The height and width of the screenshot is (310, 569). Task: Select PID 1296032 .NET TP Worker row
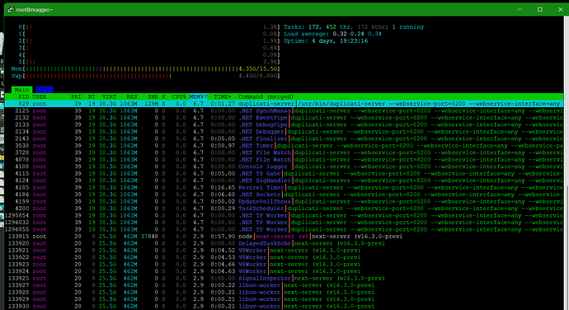coord(284,222)
